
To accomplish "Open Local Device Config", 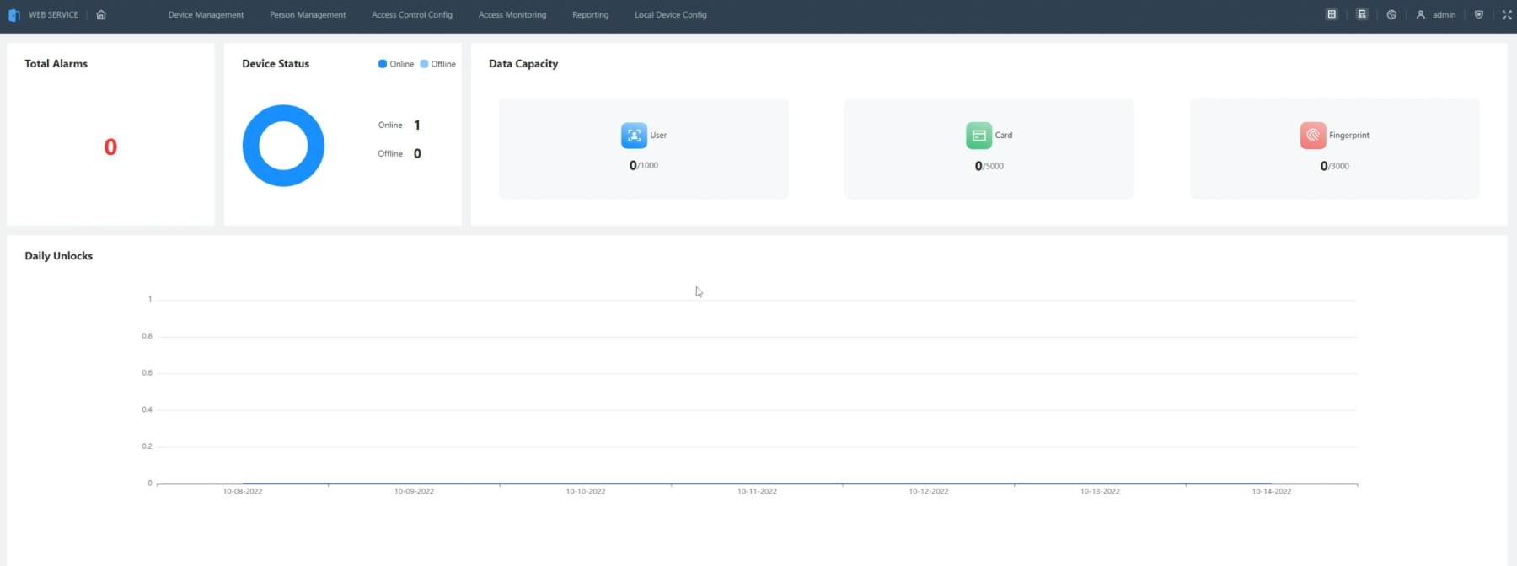I will 671,14.
